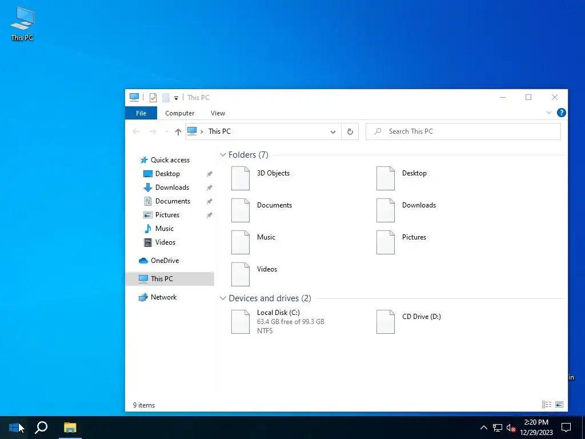This screenshot has width=585, height=439.
Task: Select the Documents folder icon in Folders
Action: pyautogui.click(x=241, y=210)
